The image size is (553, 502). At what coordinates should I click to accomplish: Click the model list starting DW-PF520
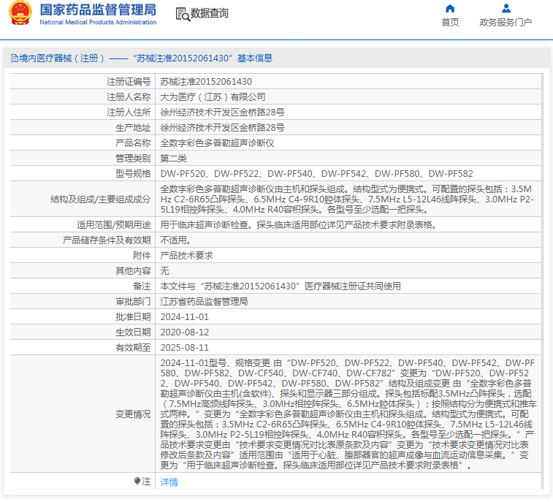(x=316, y=174)
